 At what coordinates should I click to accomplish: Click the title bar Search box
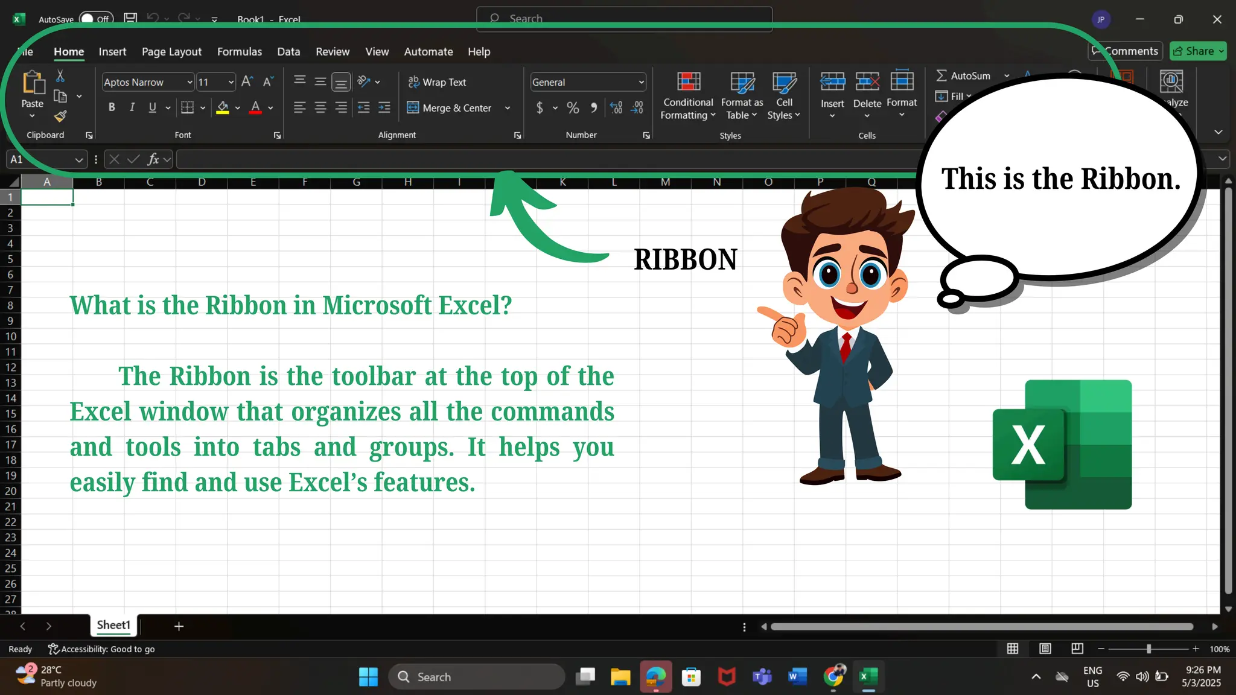tap(624, 19)
